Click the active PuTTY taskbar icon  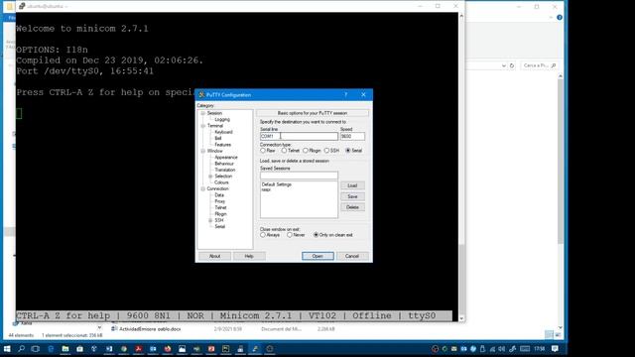(255, 348)
